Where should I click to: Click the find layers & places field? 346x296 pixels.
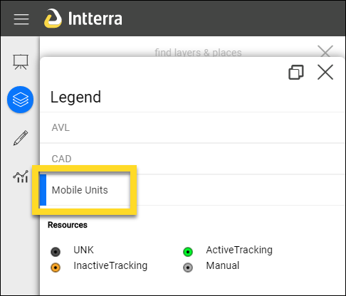click(x=198, y=53)
